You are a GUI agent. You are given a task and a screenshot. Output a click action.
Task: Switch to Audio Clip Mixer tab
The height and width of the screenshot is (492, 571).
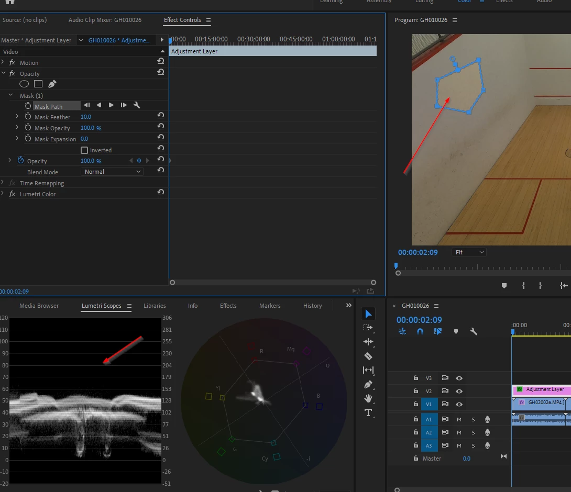[105, 20]
